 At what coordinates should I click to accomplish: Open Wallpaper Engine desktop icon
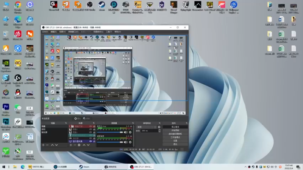pyautogui.click(x=233, y=7)
